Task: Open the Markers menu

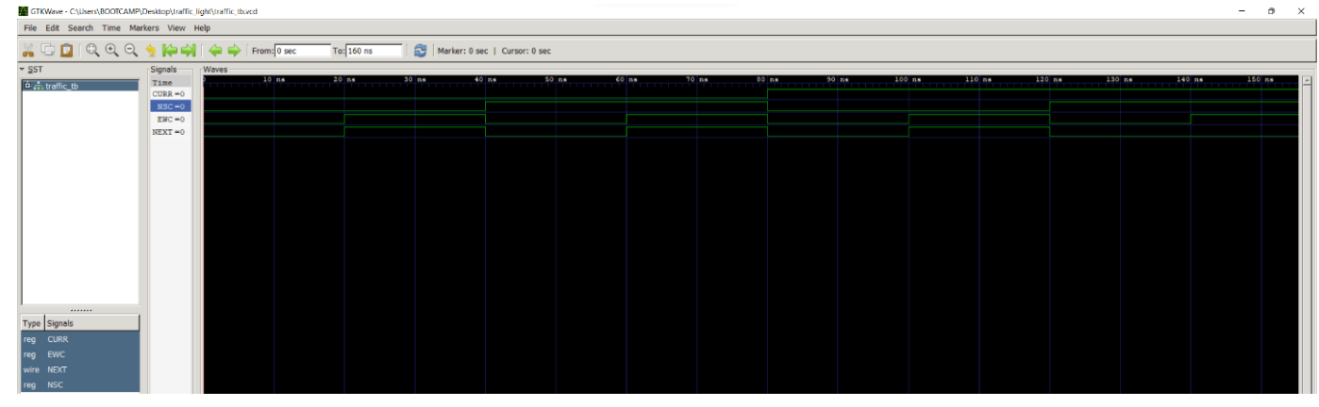Action: coord(144,28)
